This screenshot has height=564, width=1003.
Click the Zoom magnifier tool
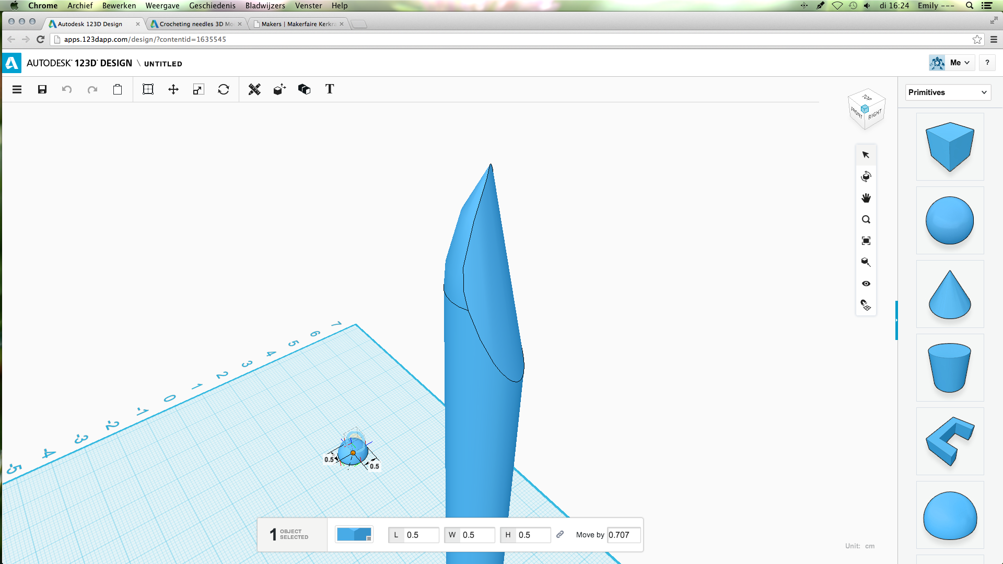866,219
